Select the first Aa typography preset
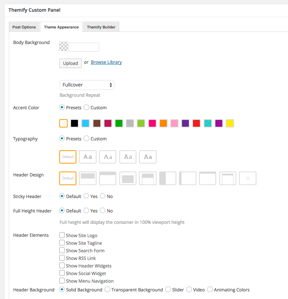The image size is (288, 299). 88,157
